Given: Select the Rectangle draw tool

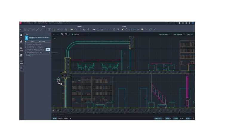Looking at the screenshot, I should point(21,30).
